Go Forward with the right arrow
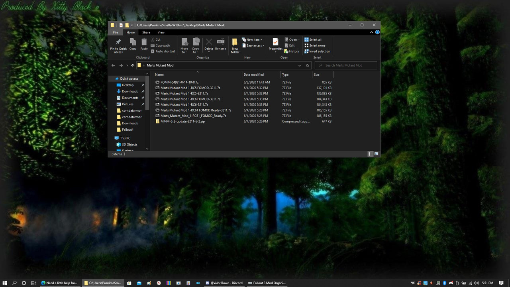 tap(121, 65)
